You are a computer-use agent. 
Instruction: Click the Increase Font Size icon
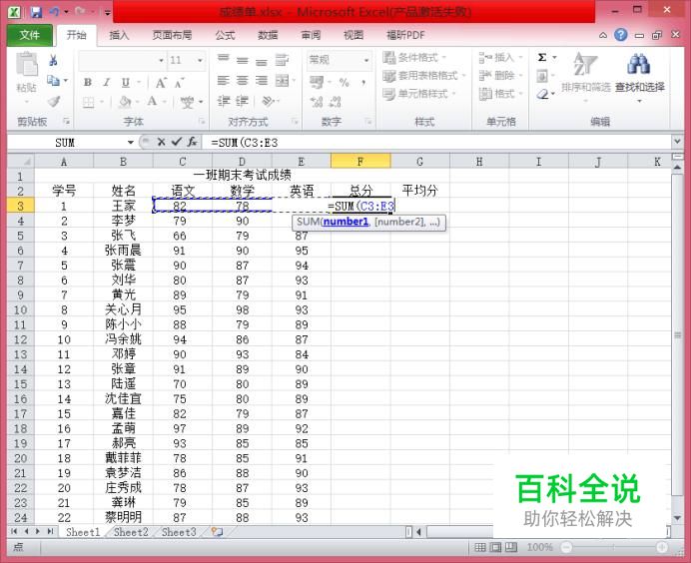[x=161, y=83]
